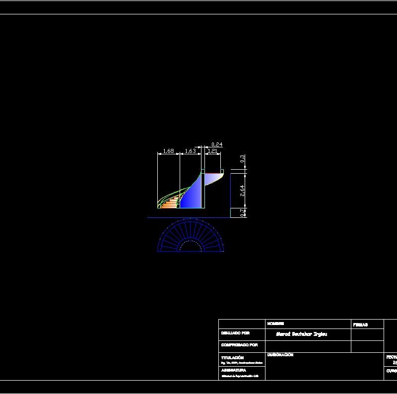Select the 1,63 dimension annotation
Screen dimensions: 397x394
point(191,150)
